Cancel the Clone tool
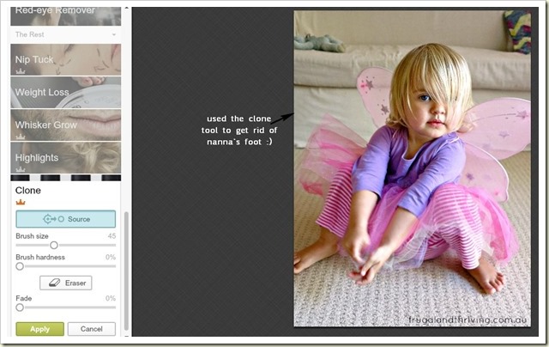Screen dimensions: 549x347 pos(92,329)
